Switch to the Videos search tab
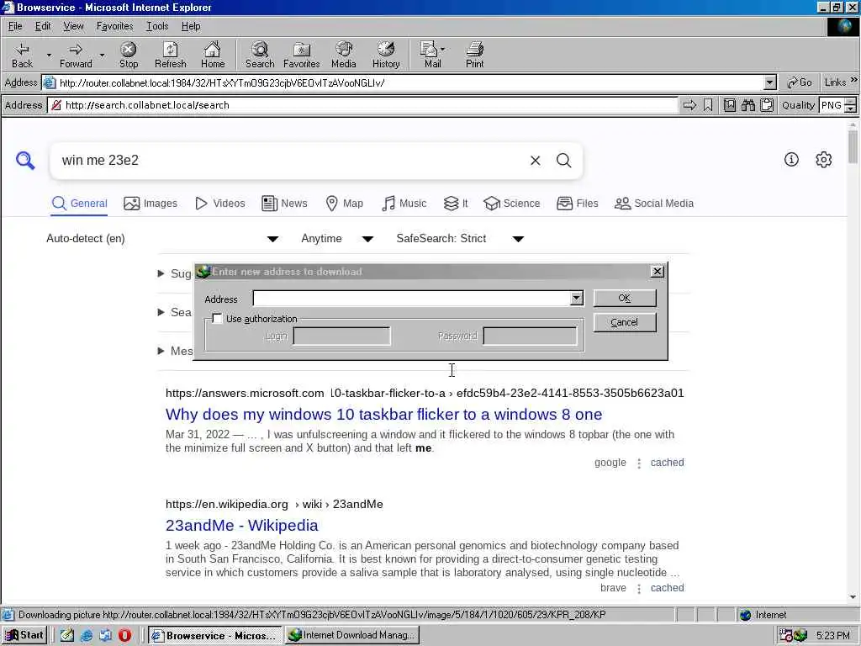Image resolution: width=861 pixels, height=646 pixels. (x=219, y=204)
